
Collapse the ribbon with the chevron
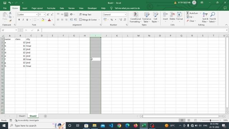[x=226, y=25]
